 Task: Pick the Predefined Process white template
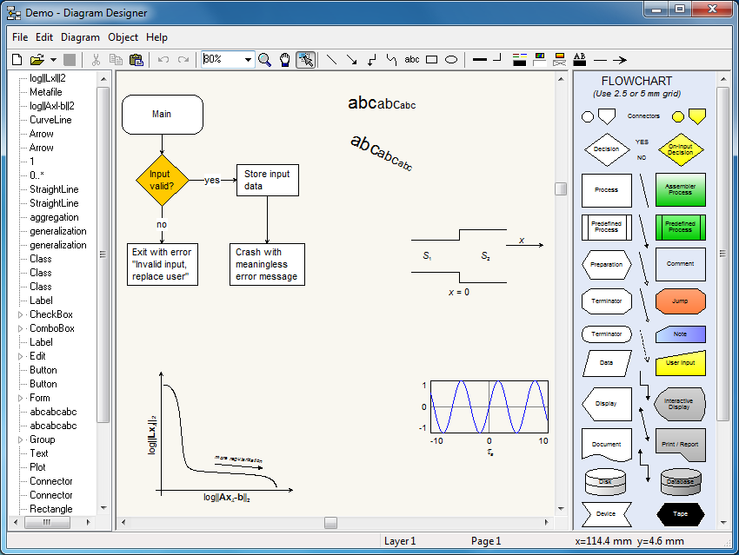coord(607,227)
